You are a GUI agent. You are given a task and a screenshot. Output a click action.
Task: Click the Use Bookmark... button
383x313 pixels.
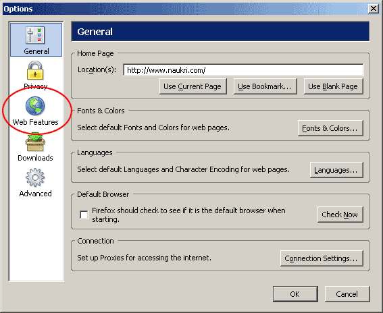265,86
